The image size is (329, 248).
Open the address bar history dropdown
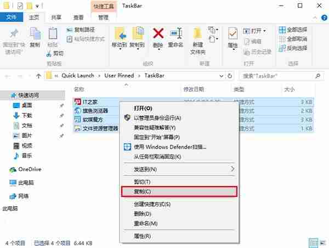coord(221,76)
